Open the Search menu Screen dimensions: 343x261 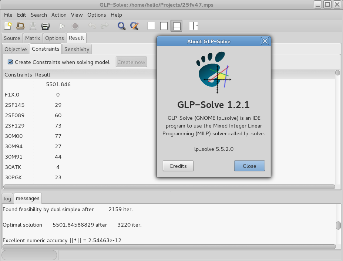tap(39, 15)
